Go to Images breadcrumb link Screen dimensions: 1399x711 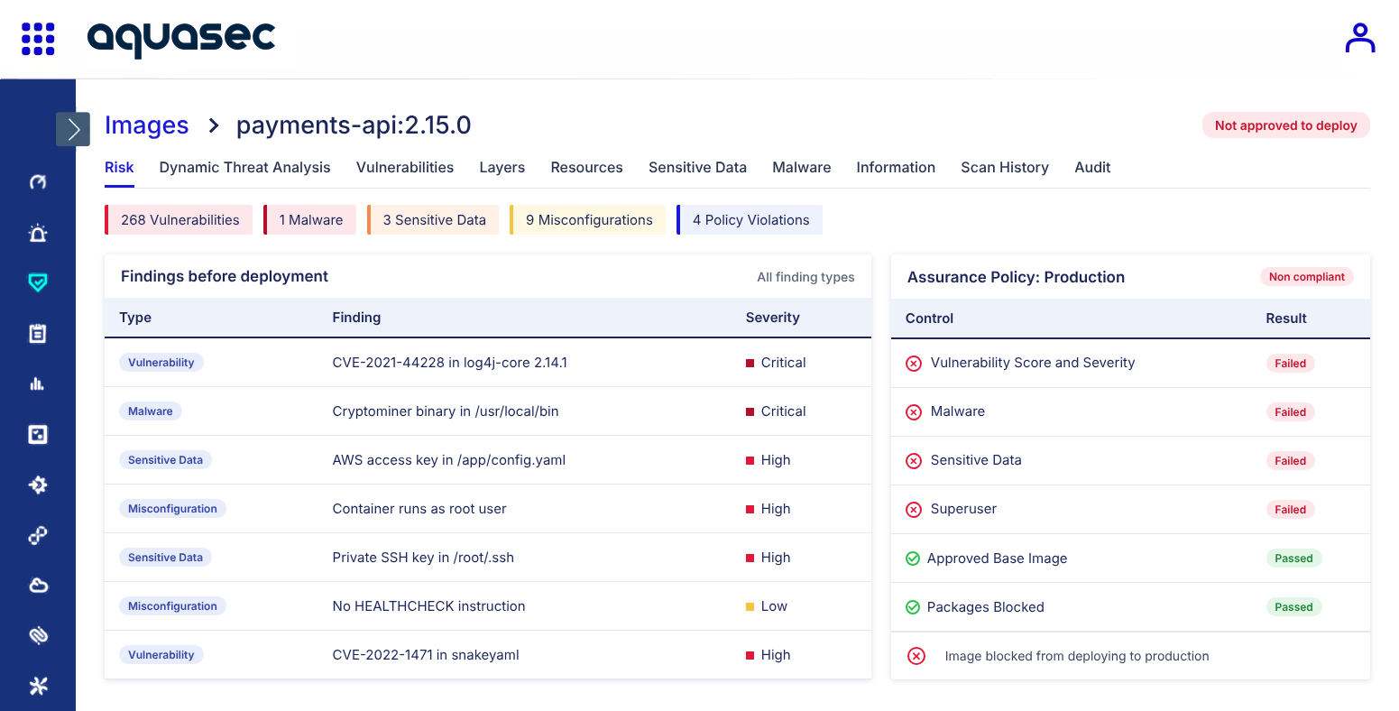(147, 125)
